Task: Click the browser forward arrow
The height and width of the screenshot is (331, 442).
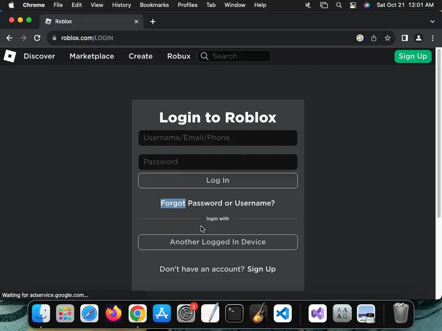Action: 23,38
